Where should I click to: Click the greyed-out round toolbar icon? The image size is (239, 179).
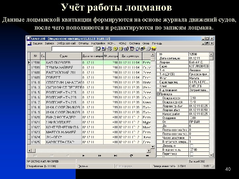click(148, 49)
